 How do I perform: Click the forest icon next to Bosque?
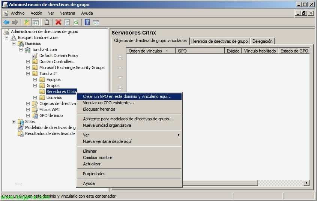click(14, 37)
